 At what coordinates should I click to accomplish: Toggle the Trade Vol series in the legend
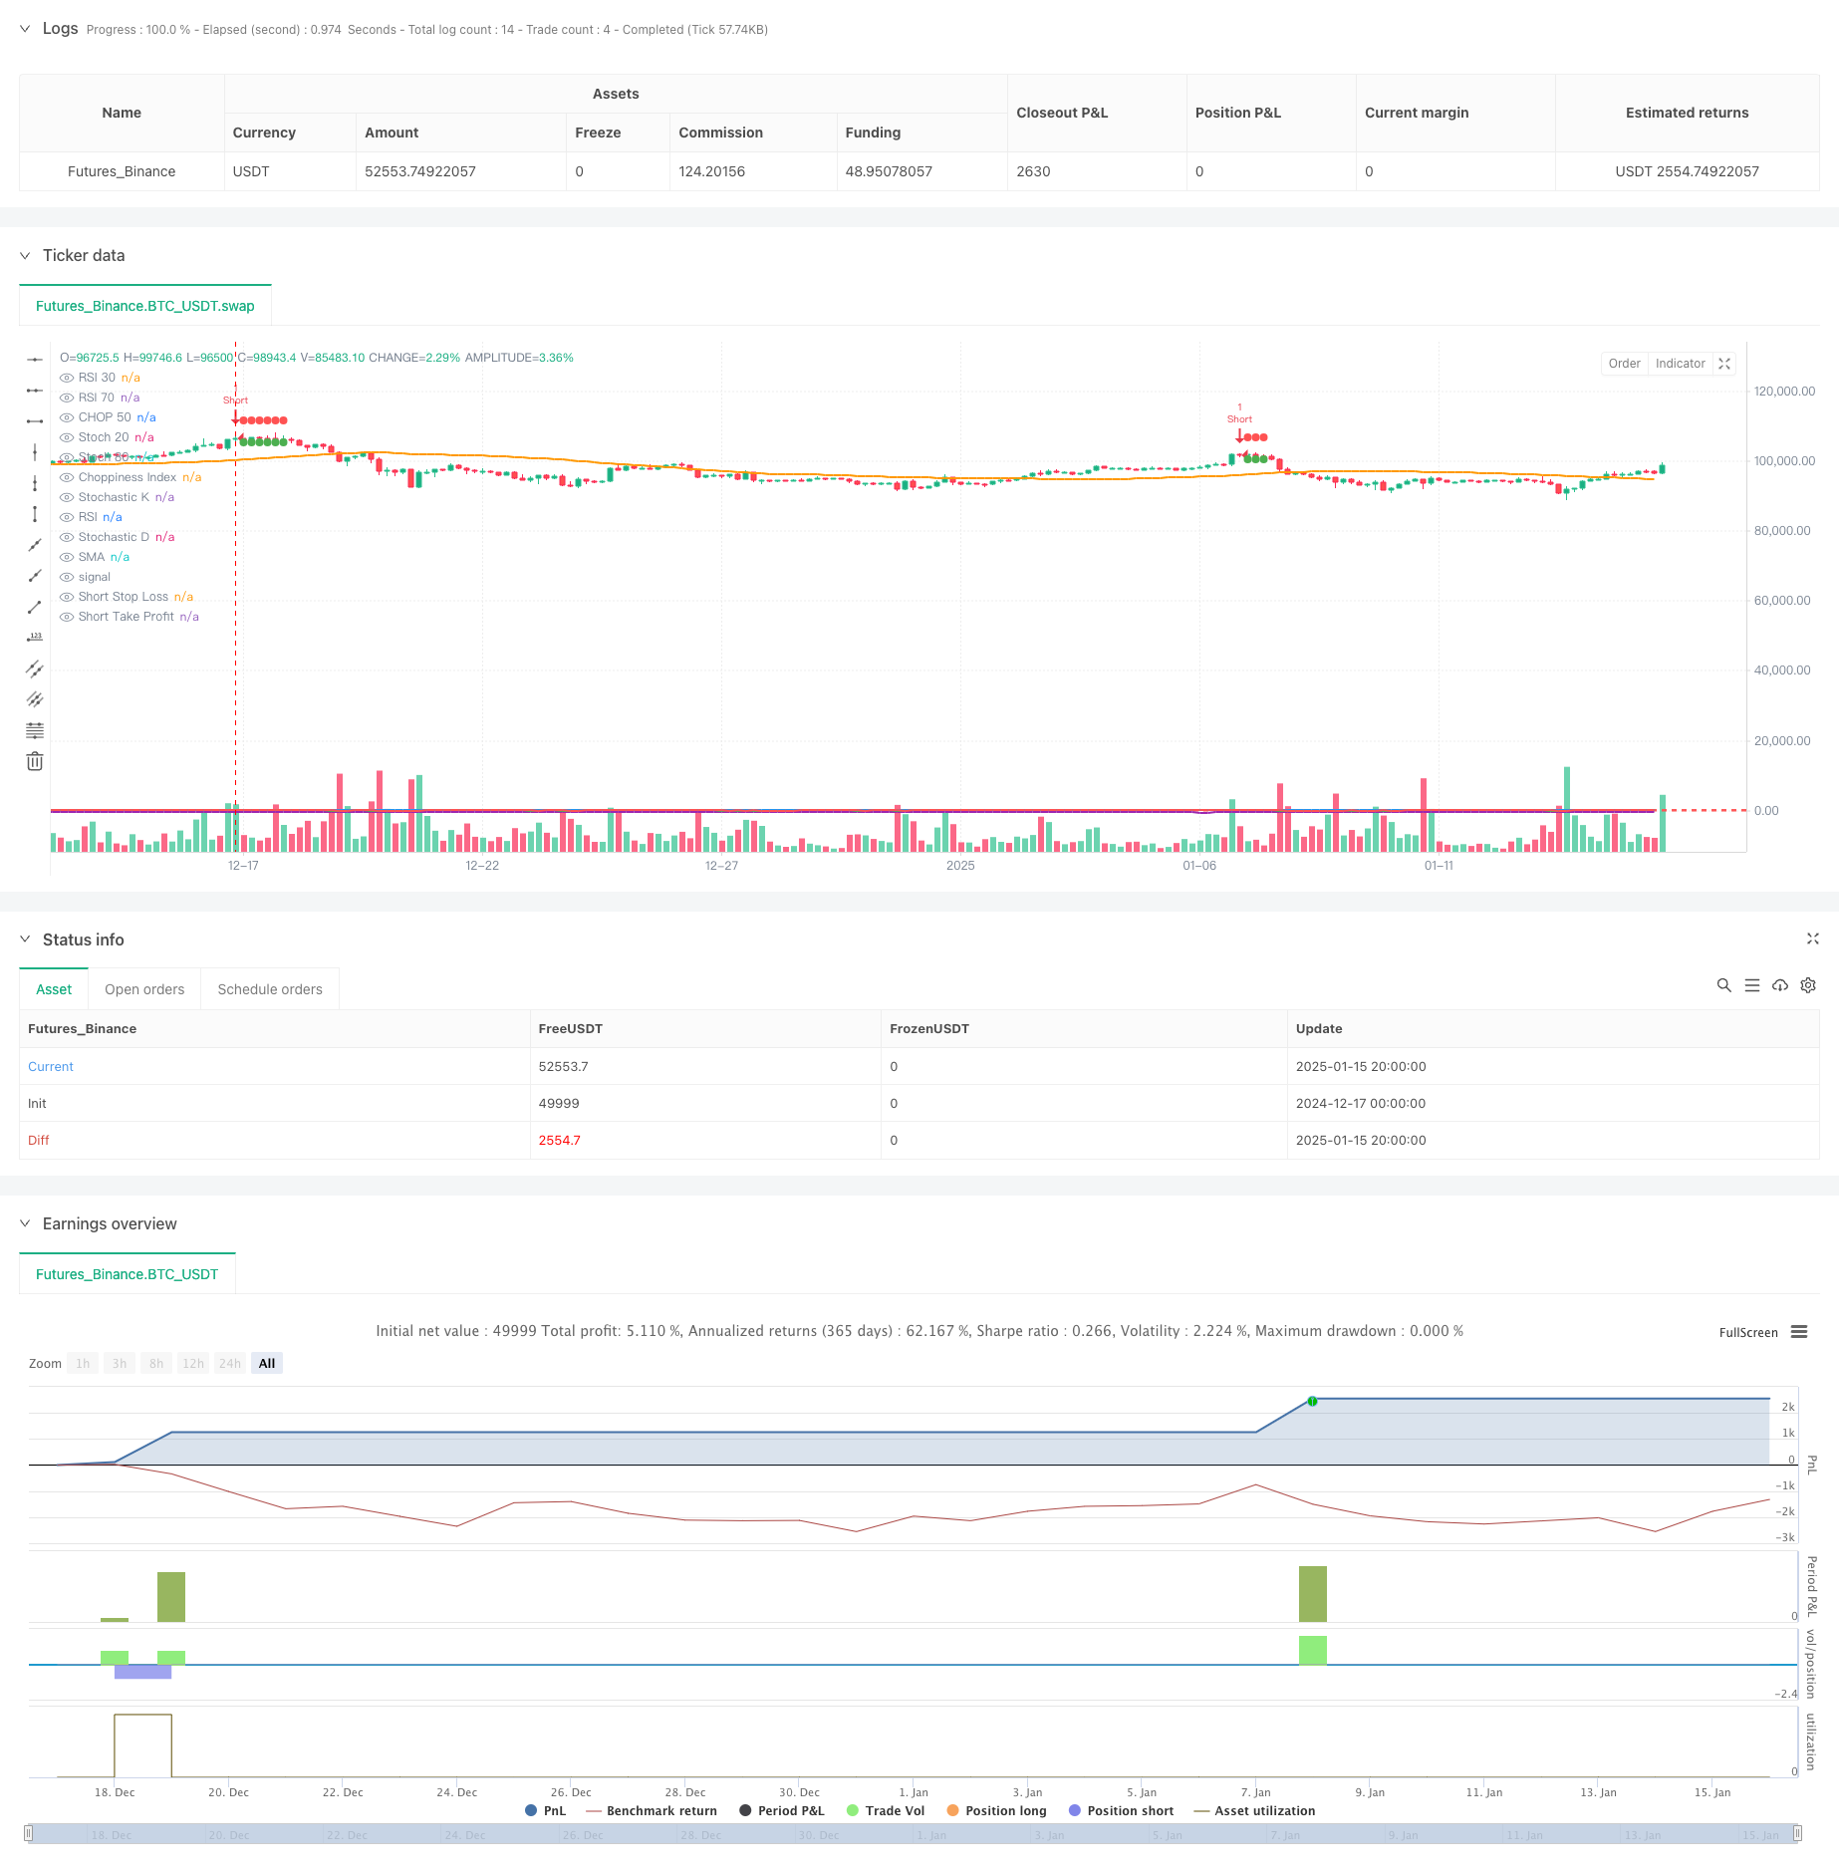[x=886, y=1811]
